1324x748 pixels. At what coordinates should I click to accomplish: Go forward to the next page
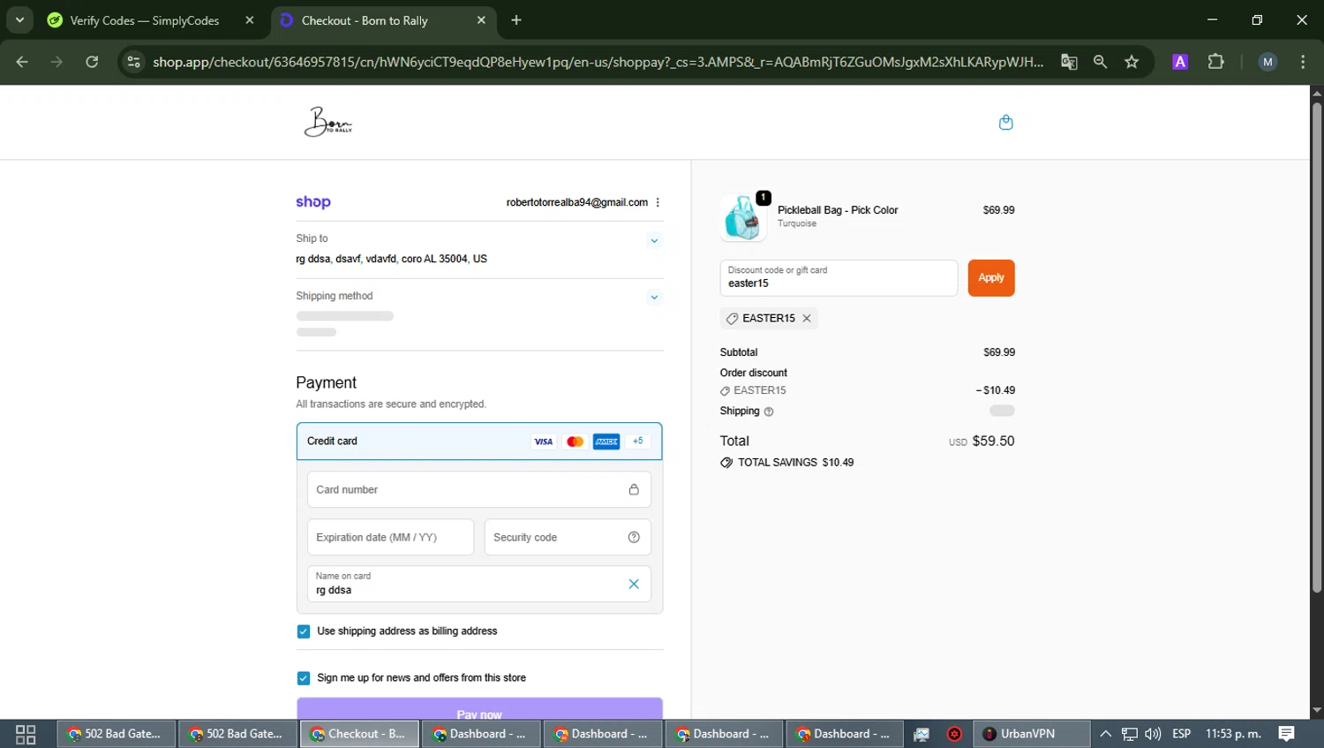point(57,62)
